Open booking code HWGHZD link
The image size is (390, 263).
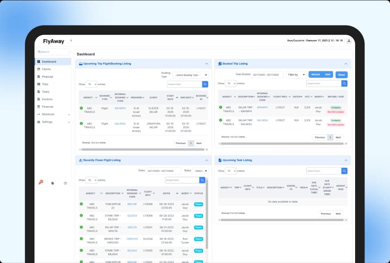(132, 239)
